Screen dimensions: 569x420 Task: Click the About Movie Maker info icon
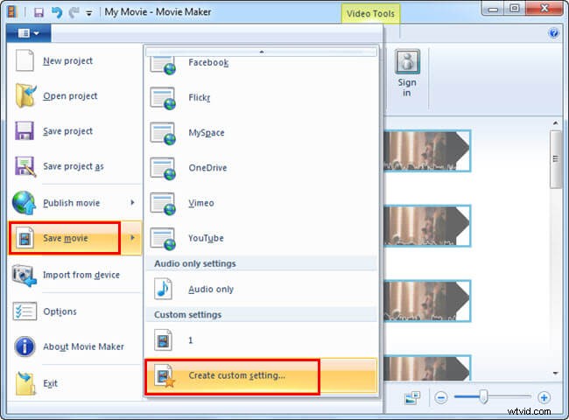(x=25, y=346)
